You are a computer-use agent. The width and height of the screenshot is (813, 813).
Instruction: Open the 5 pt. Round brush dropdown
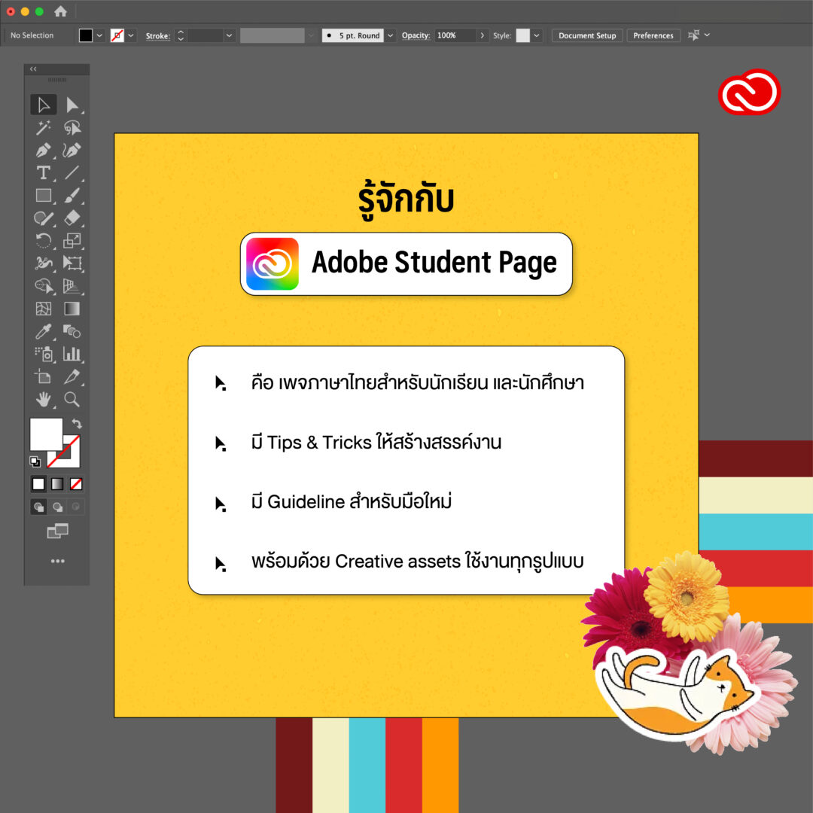click(x=389, y=35)
